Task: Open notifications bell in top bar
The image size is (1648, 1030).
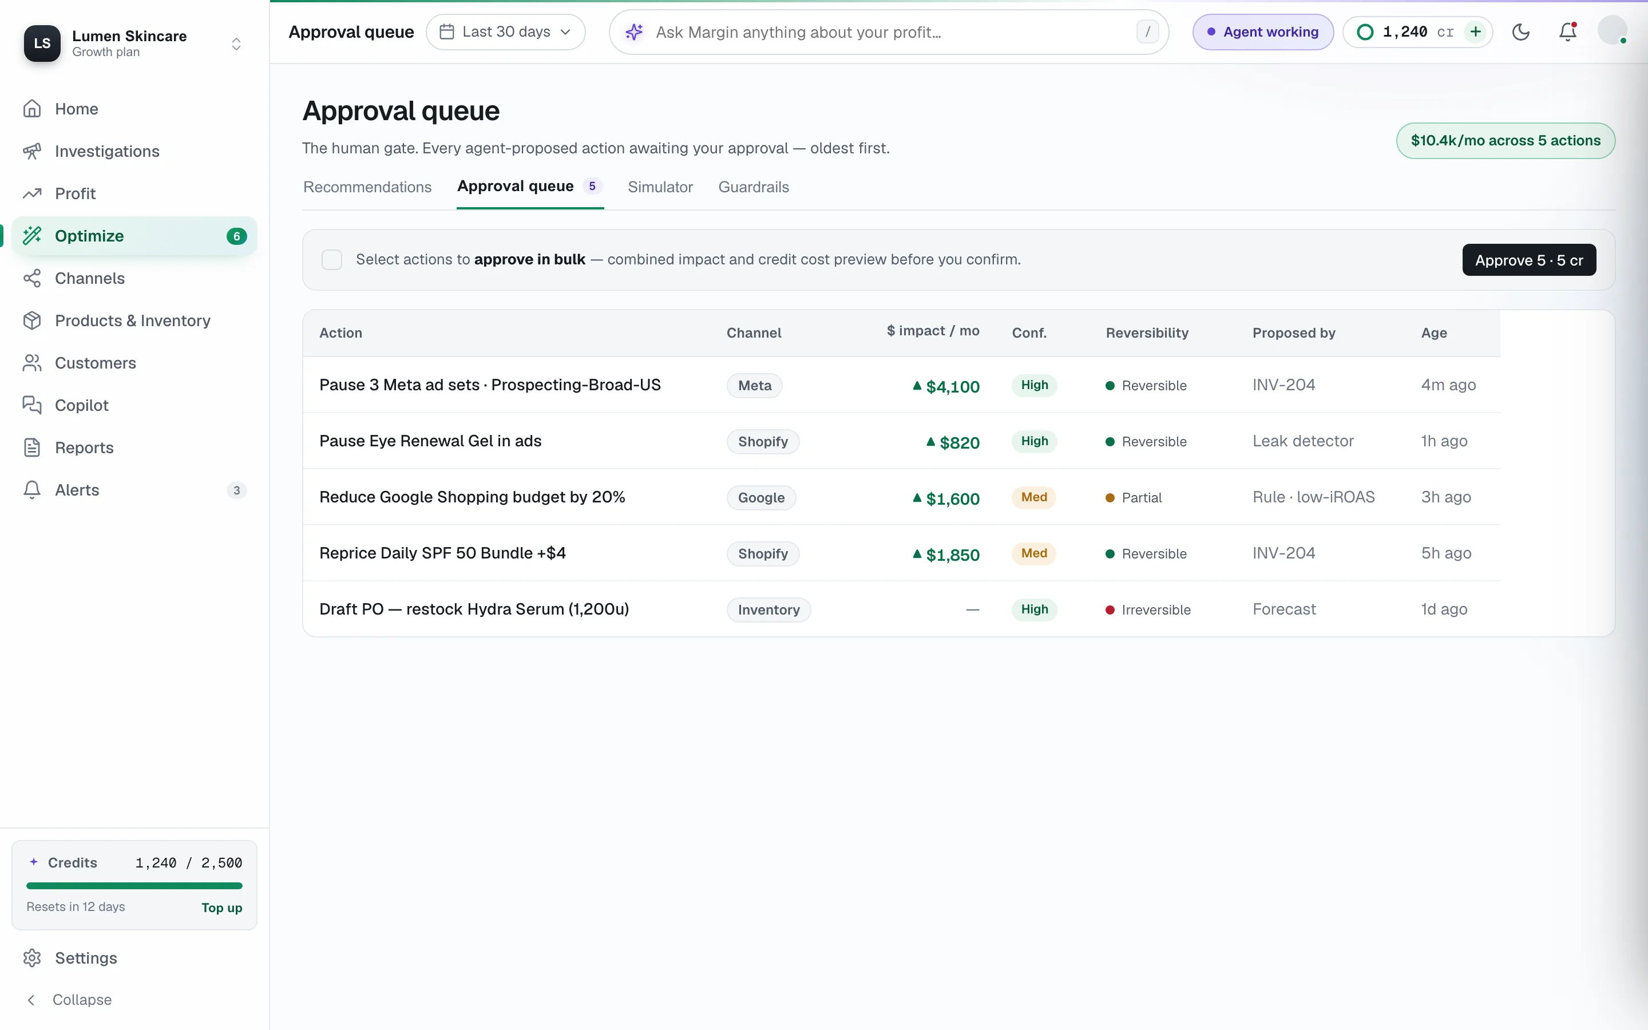Action: click(1568, 32)
